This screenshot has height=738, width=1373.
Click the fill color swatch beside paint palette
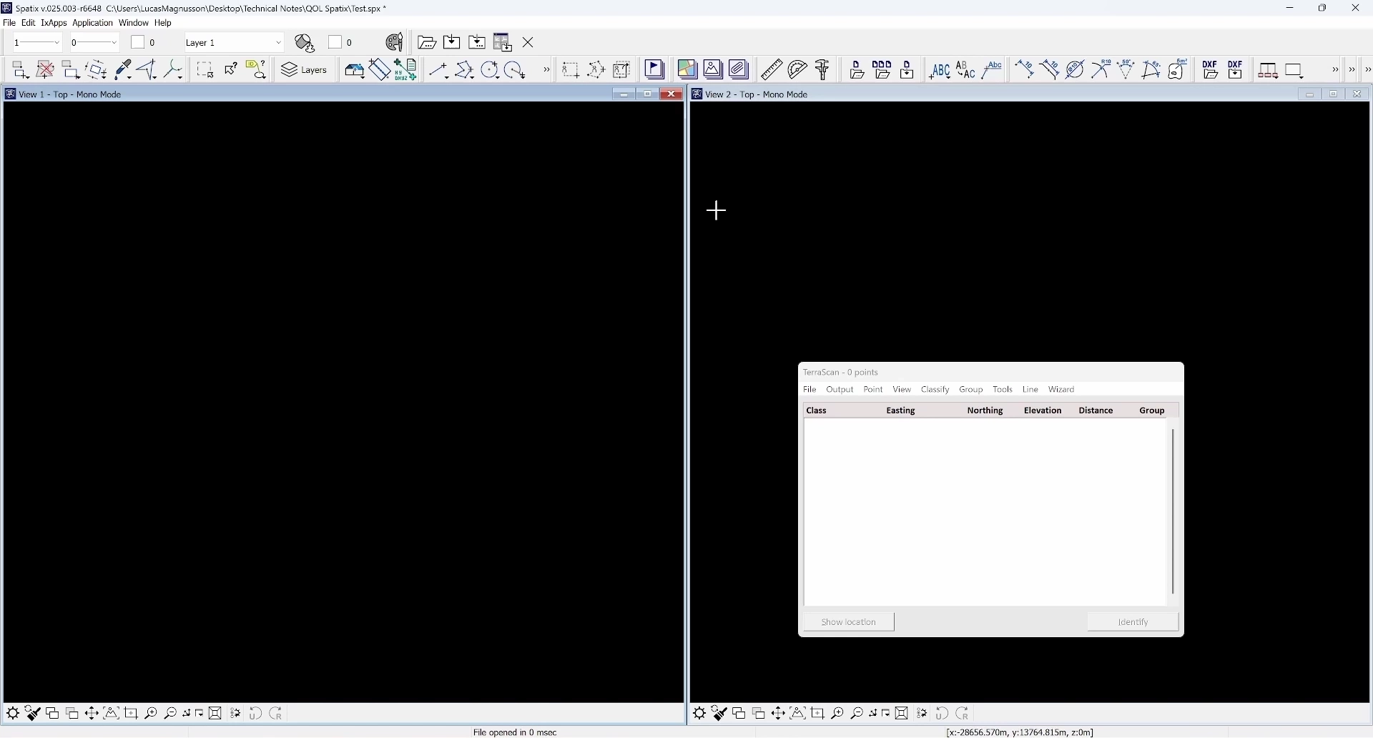point(335,43)
